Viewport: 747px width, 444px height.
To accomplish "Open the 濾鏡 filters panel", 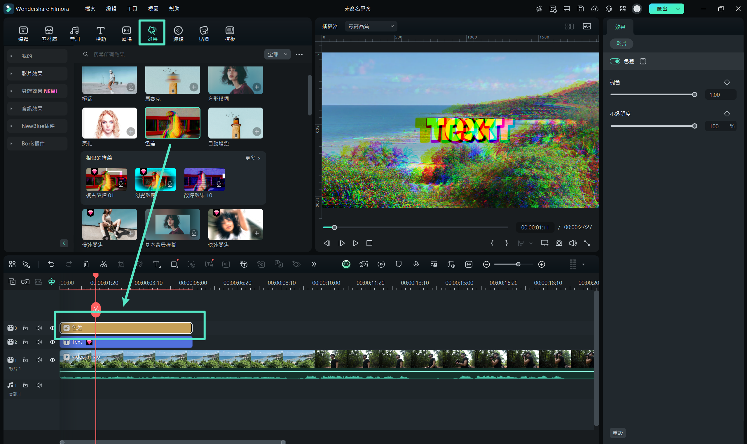I will click(x=178, y=34).
